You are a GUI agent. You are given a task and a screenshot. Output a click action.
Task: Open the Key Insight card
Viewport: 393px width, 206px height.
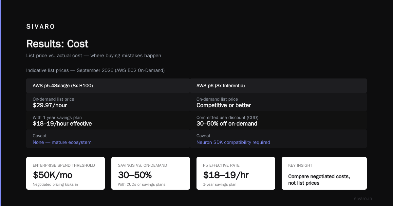pyautogui.click(x=324, y=173)
